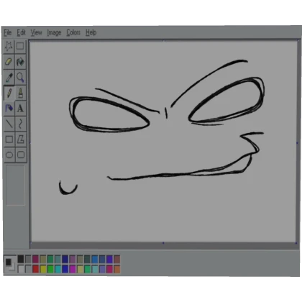The image size is (302, 302).
Task: Choose the dark gray swatch beside black
Action: click(x=28, y=259)
